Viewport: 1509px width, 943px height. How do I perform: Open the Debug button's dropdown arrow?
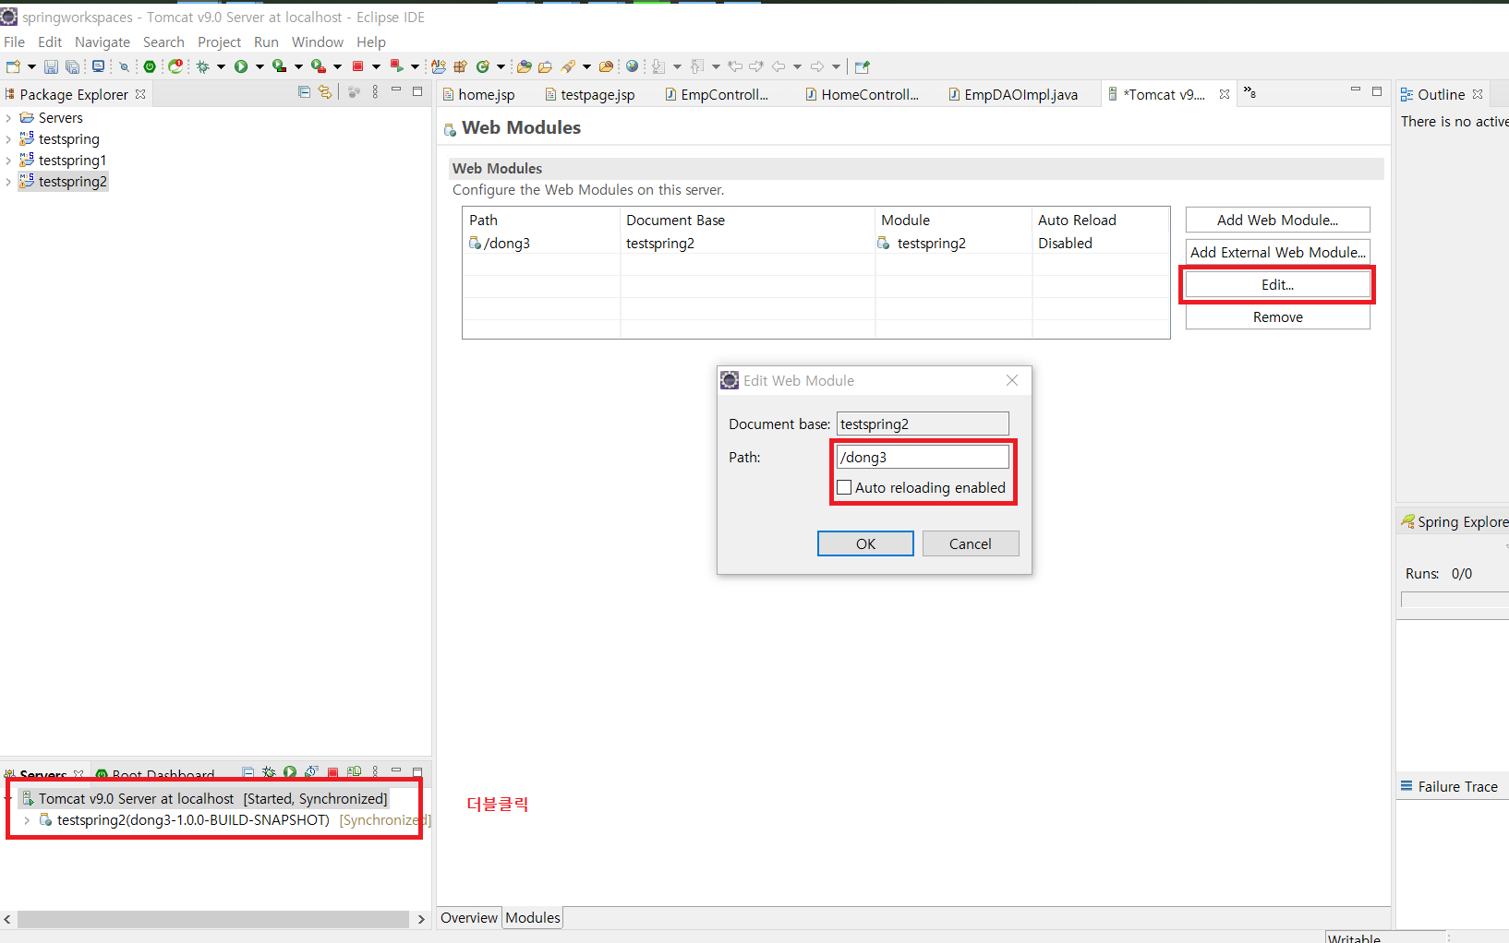(x=221, y=66)
